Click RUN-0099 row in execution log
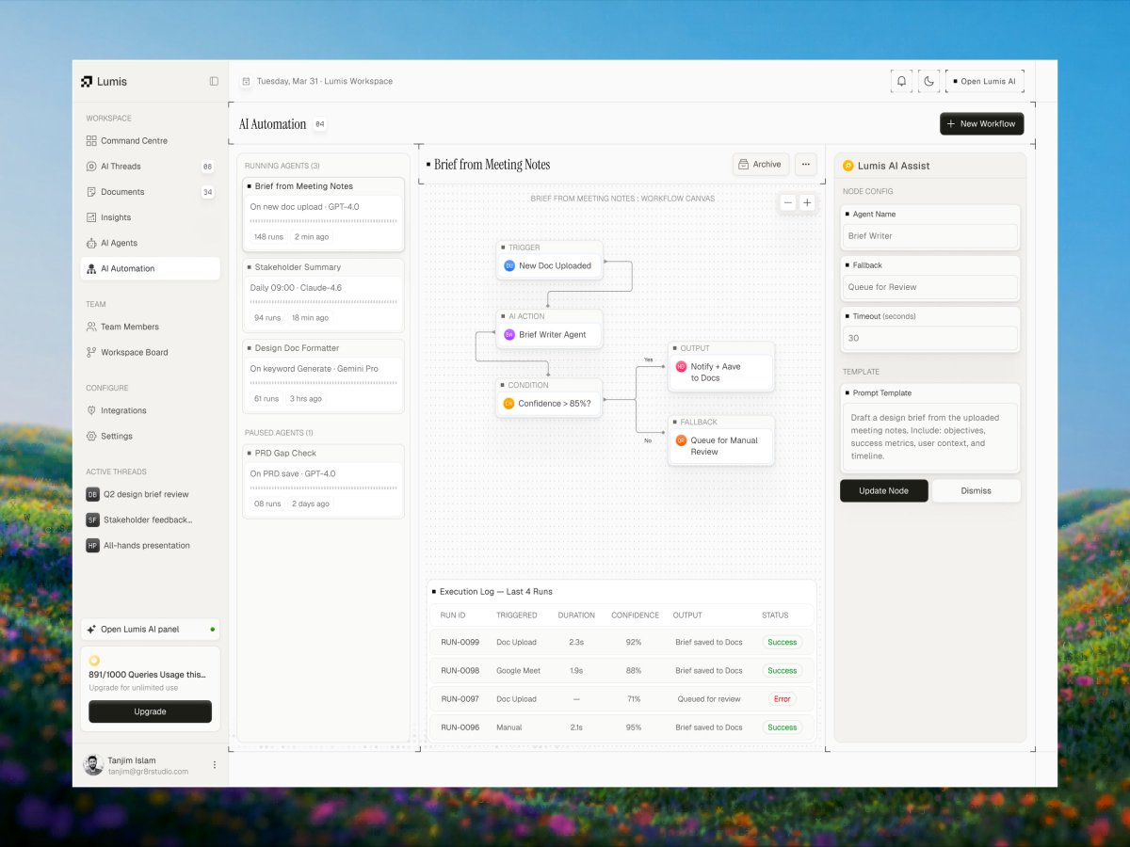This screenshot has height=847, width=1130. click(x=621, y=642)
